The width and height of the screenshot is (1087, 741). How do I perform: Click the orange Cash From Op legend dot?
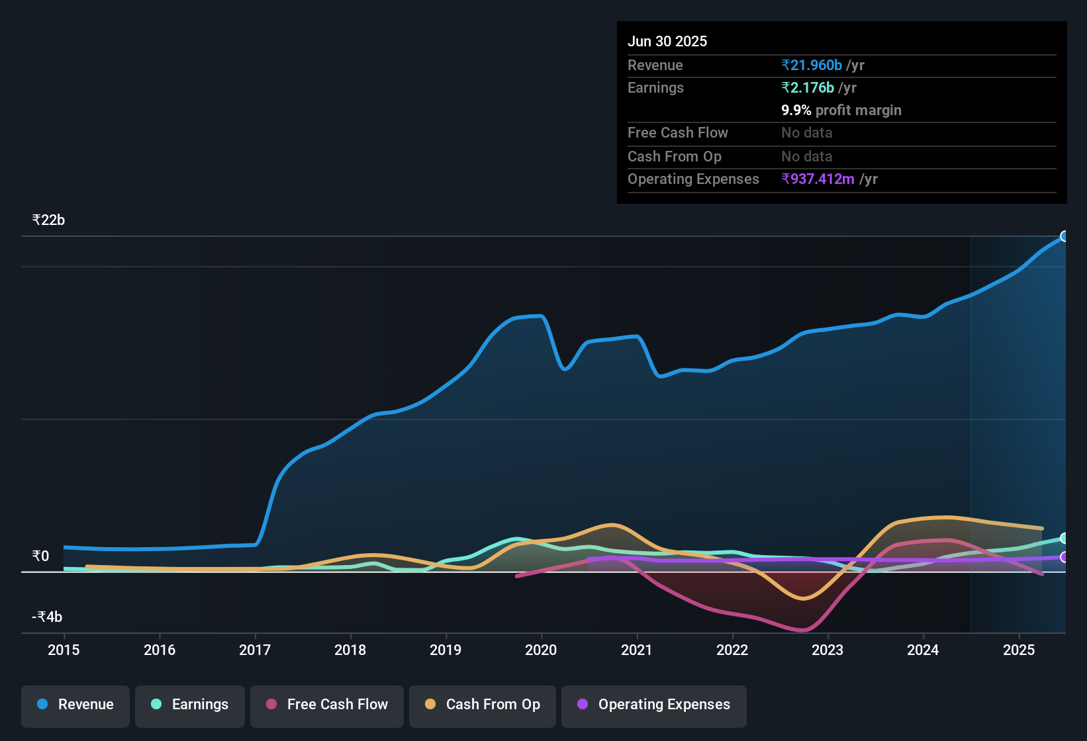[430, 705]
